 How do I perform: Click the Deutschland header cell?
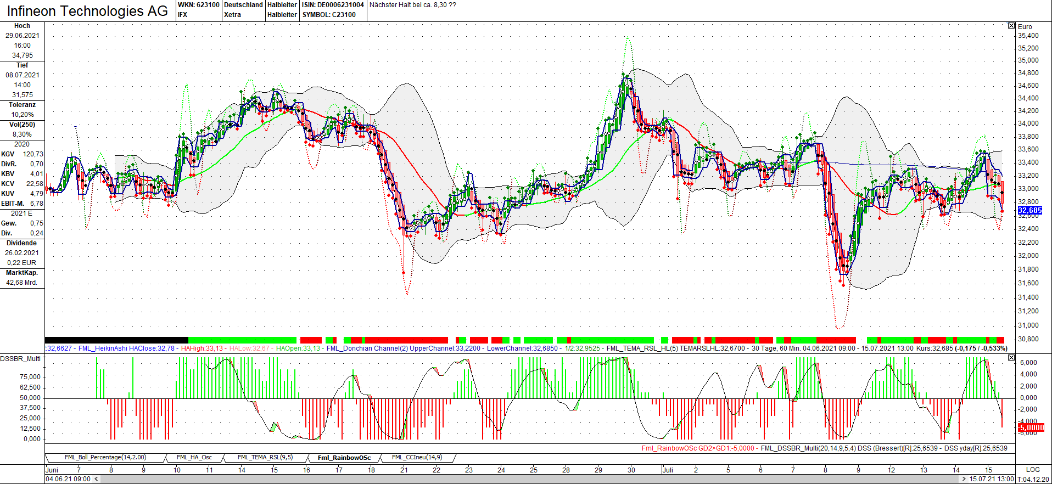click(x=243, y=5)
